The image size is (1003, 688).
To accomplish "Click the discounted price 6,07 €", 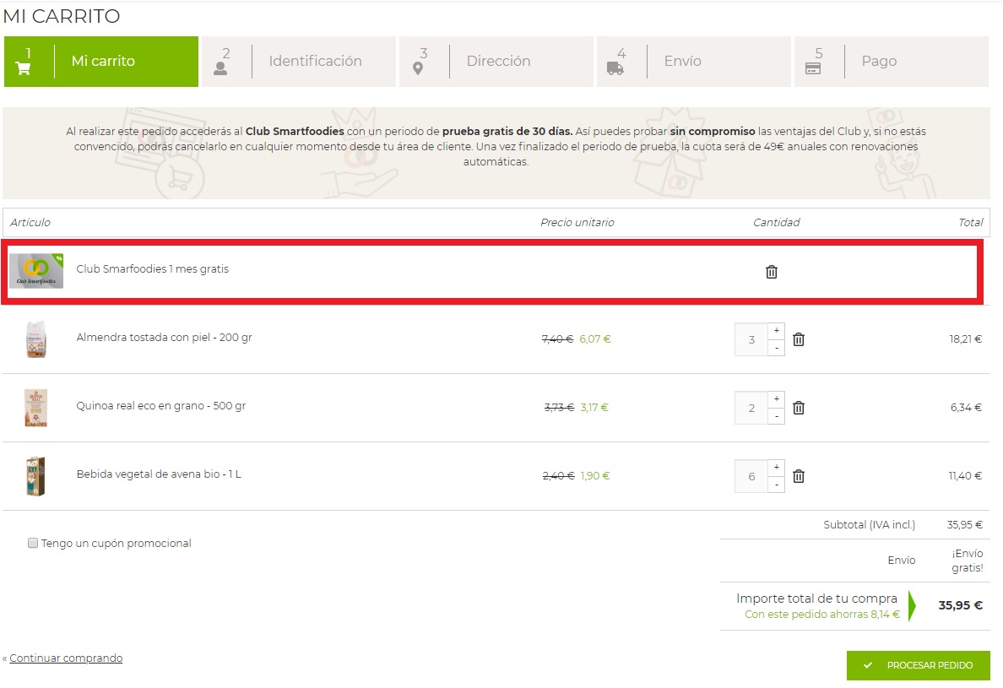I will (x=595, y=339).
